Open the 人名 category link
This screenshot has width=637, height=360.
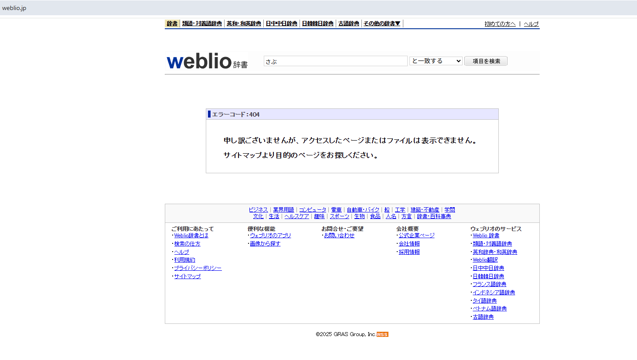tap(391, 216)
